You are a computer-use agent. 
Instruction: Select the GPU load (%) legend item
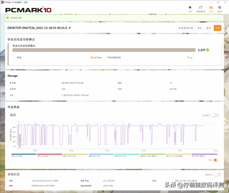pyautogui.click(x=50, y=155)
